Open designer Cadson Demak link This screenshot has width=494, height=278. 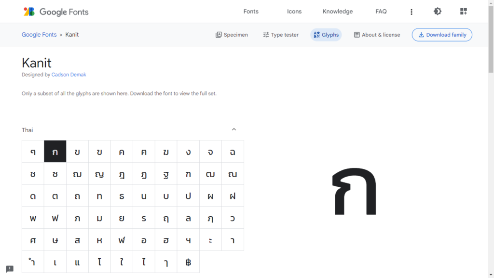(69, 75)
